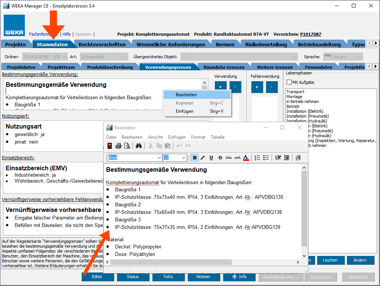Viewport: 380px width, 286px height.
Task: Switch to the Räumliche Grenzen tab
Action: (224, 67)
